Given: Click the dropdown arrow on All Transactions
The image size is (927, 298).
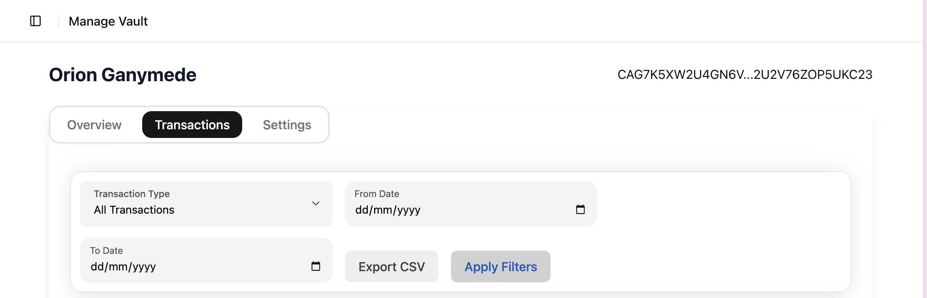Looking at the screenshot, I should 315,203.
